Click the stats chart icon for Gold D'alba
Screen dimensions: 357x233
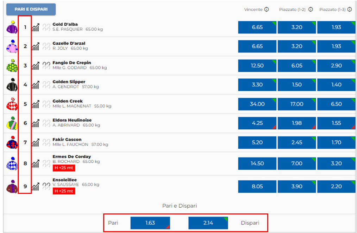click(36, 27)
